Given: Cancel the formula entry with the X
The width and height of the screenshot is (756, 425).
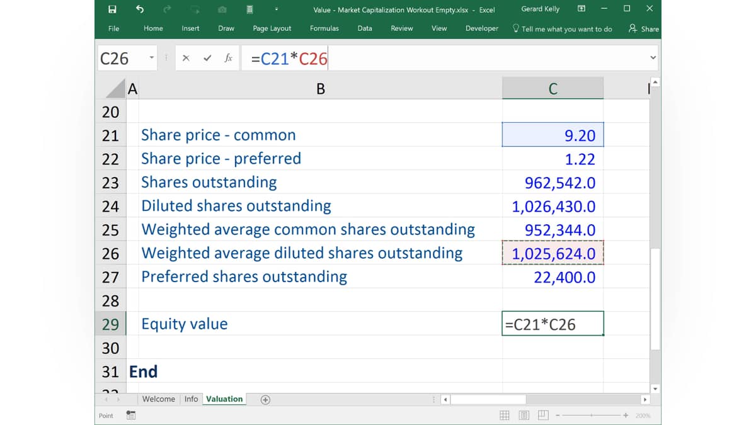Looking at the screenshot, I should point(186,58).
